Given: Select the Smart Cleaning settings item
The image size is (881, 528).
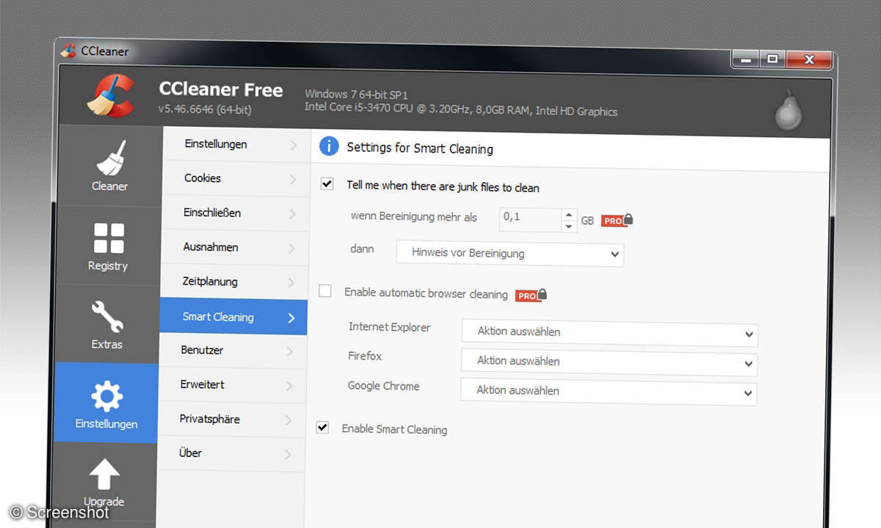Looking at the screenshot, I should click(x=233, y=317).
